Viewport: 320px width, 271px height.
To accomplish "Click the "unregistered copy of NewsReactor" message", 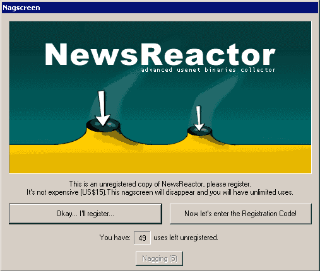I will tap(160, 184).
